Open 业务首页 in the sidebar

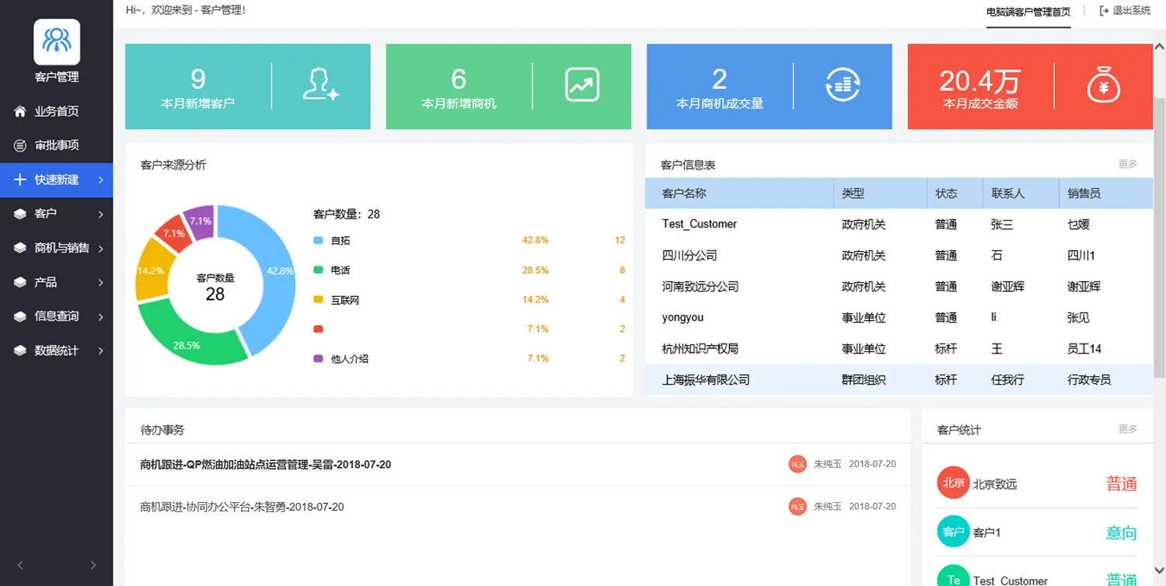click(x=57, y=111)
